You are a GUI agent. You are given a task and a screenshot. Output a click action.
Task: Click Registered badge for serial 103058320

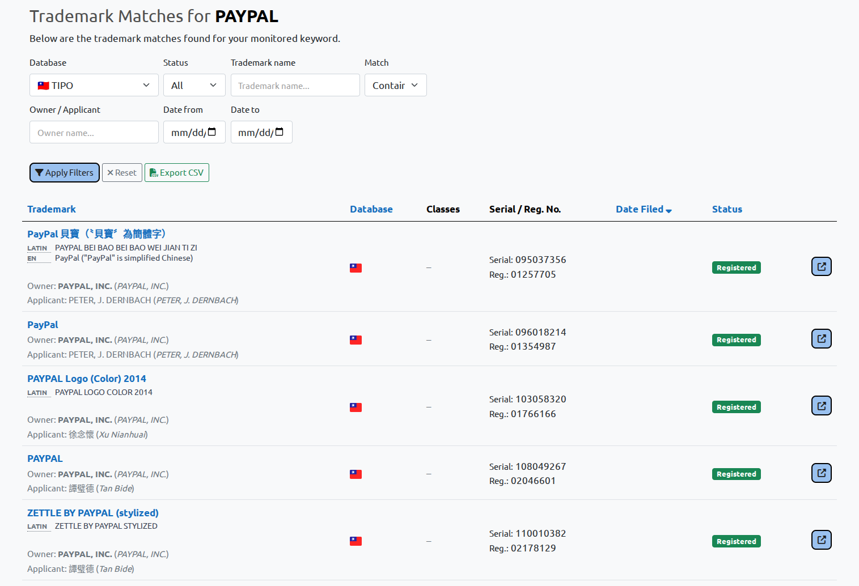coord(736,407)
